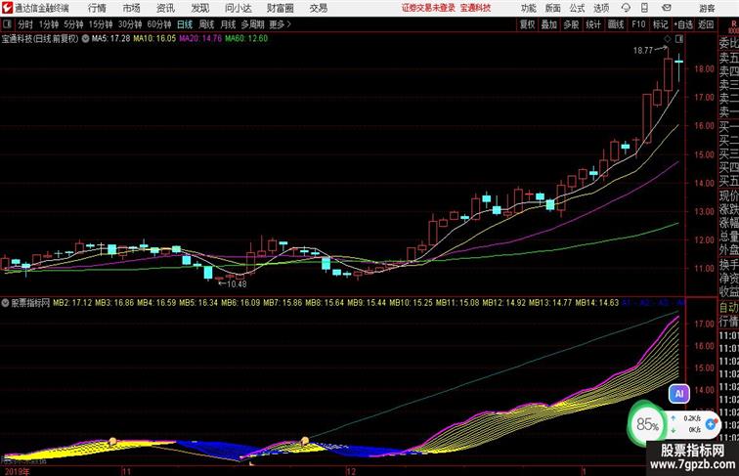Expand the MA indicator dropdown arrow
Screen dimensions: 739x476
click(85, 39)
